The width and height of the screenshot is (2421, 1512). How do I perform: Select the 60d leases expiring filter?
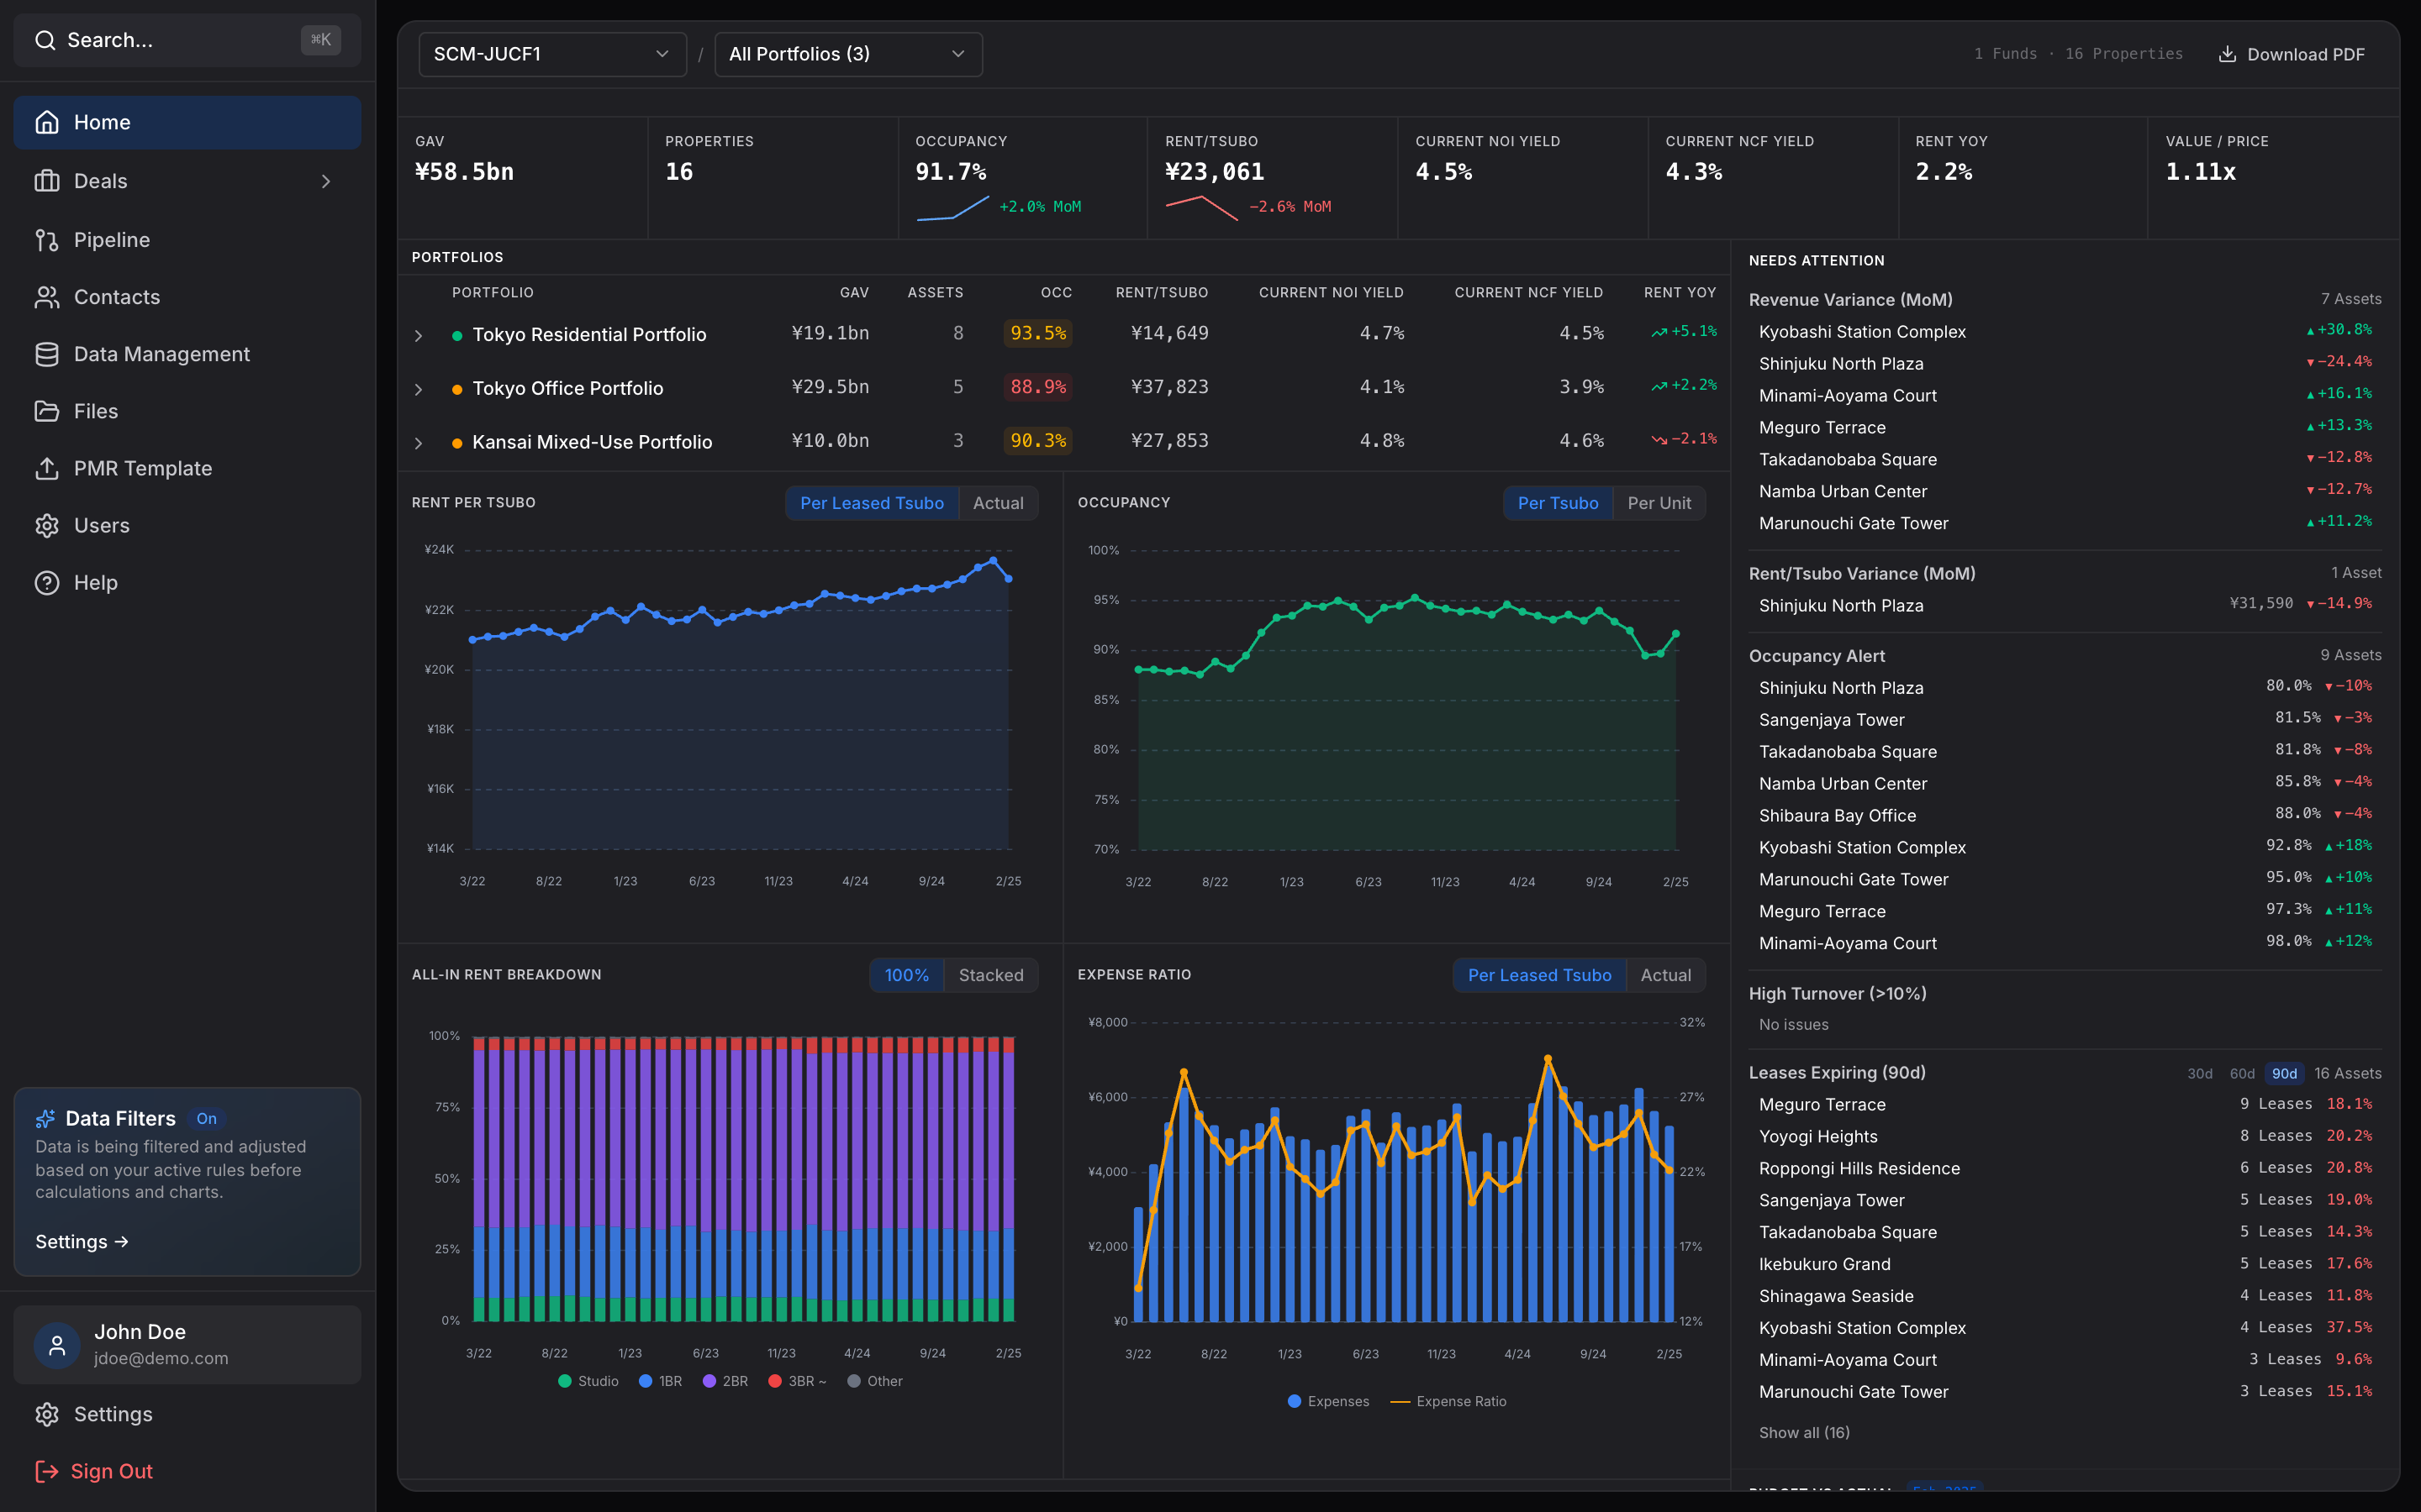(x=2241, y=1072)
